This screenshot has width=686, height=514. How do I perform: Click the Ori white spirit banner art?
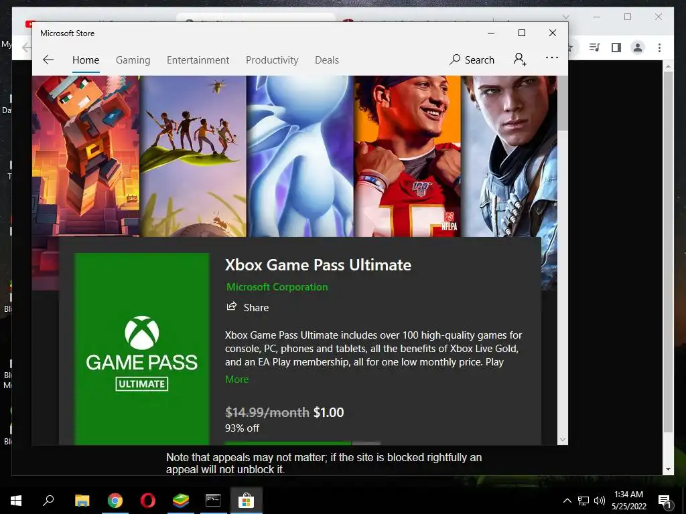[299, 156]
